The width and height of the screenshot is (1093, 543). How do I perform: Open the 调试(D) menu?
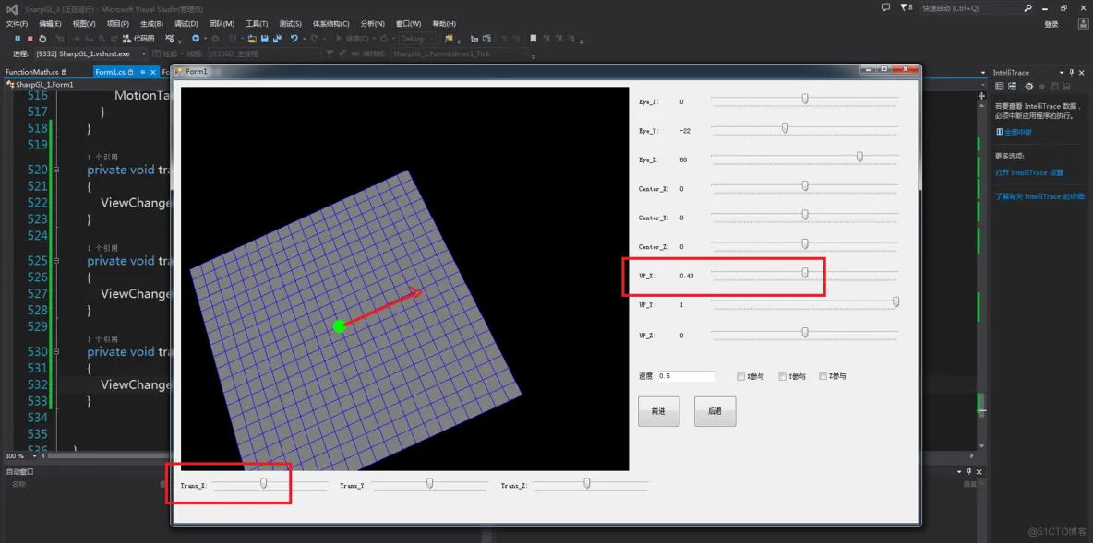pos(186,24)
